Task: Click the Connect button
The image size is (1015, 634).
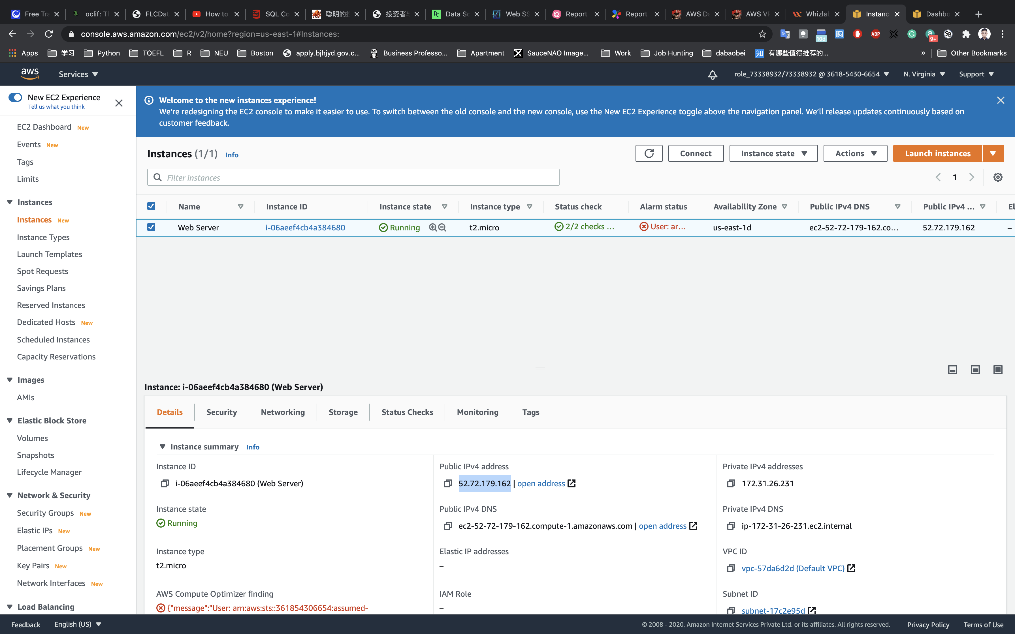Action: coord(695,153)
